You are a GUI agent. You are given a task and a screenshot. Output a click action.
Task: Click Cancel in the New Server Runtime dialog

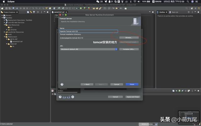click(x=117, y=84)
